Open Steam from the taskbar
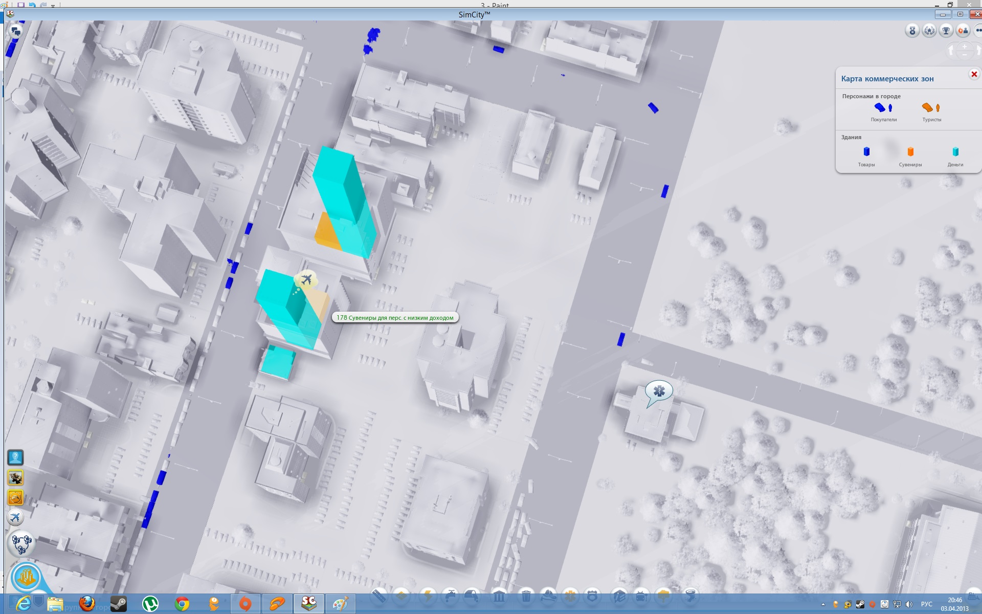Image resolution: width=982 pixels, height=614 pixels. pyautogui.click(x=119, y=604)
